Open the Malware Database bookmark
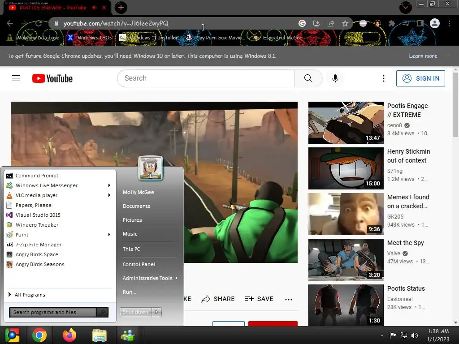Viewport: 459px width, 344px height. [33, 38]
